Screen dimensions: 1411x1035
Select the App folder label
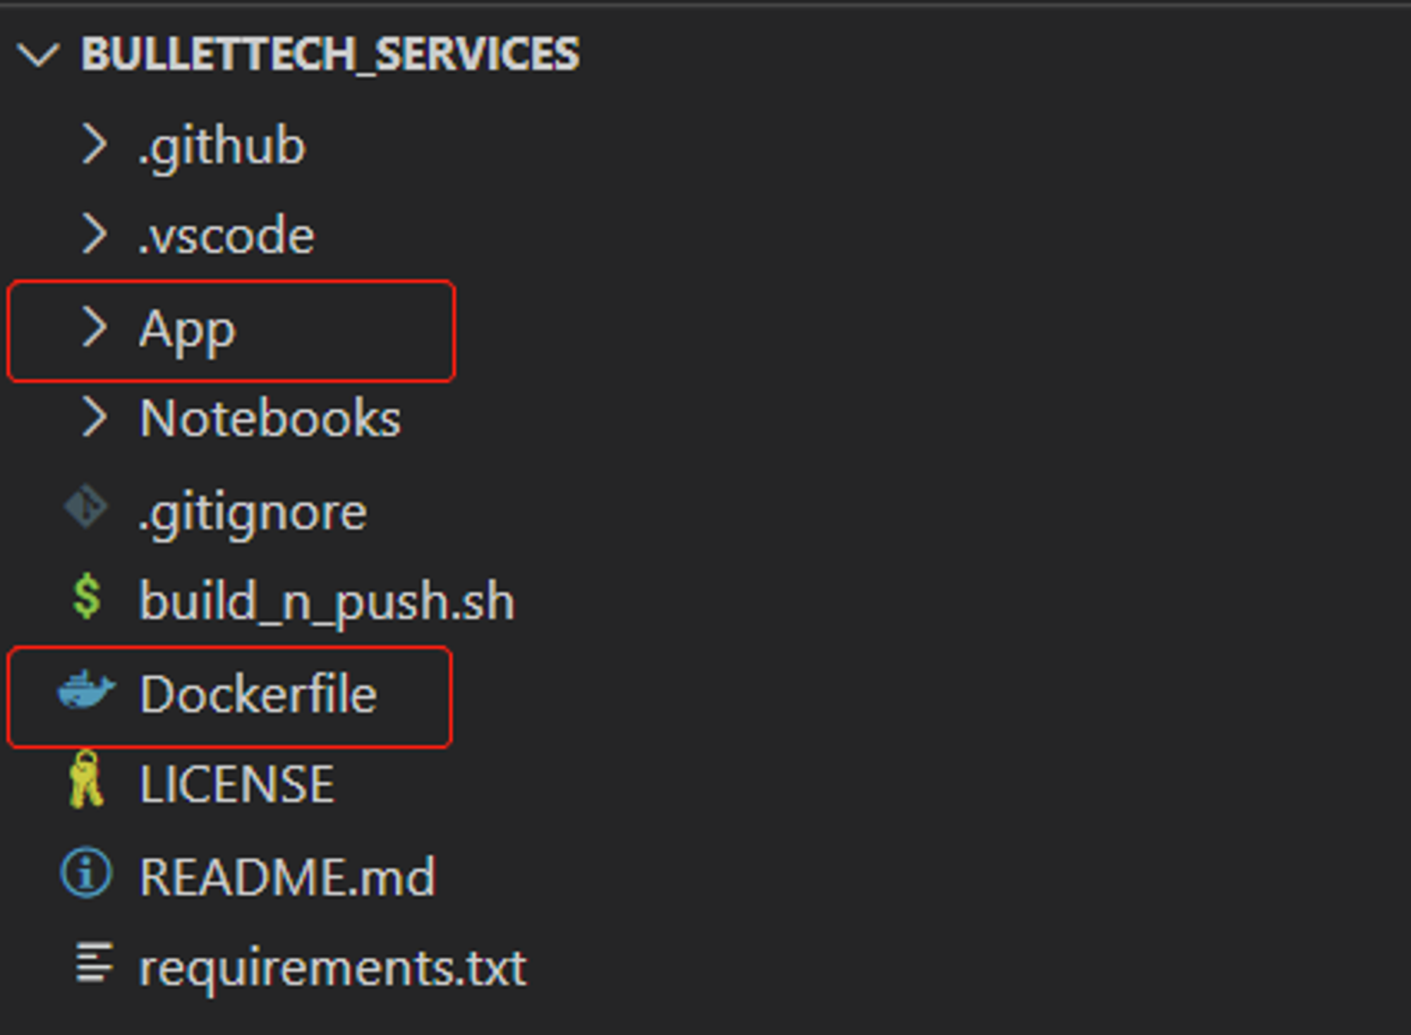(187, 332)
